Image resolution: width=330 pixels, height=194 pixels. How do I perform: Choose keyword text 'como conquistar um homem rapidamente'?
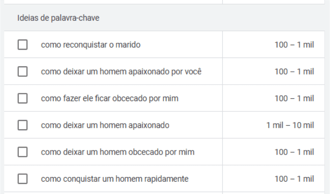[115, 179]
